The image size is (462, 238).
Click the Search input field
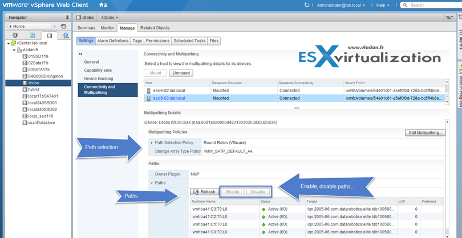(x=432, y=5)
